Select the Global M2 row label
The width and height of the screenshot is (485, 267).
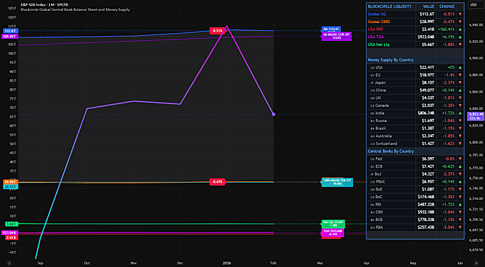(377, 14)
